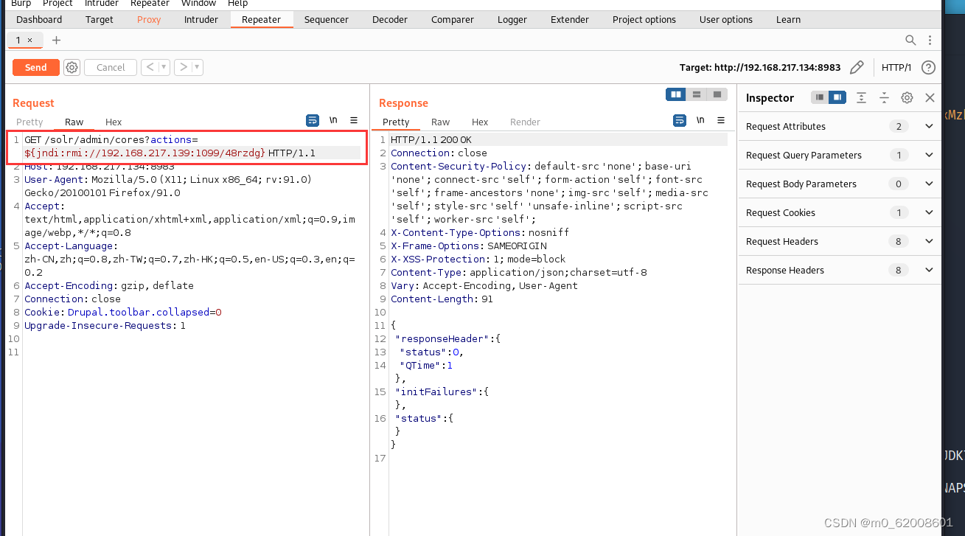
Task: Dock the Inspector panel on the right
Action: 837,97
